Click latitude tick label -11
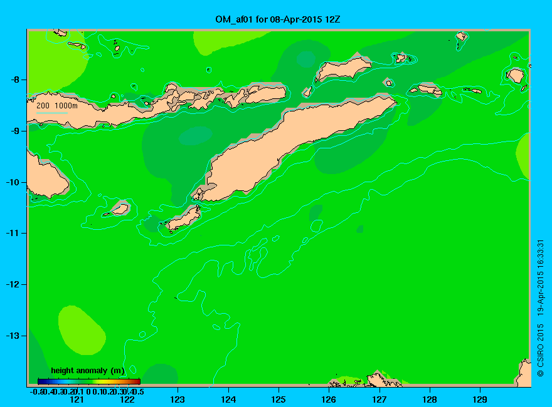 [13, 233]
